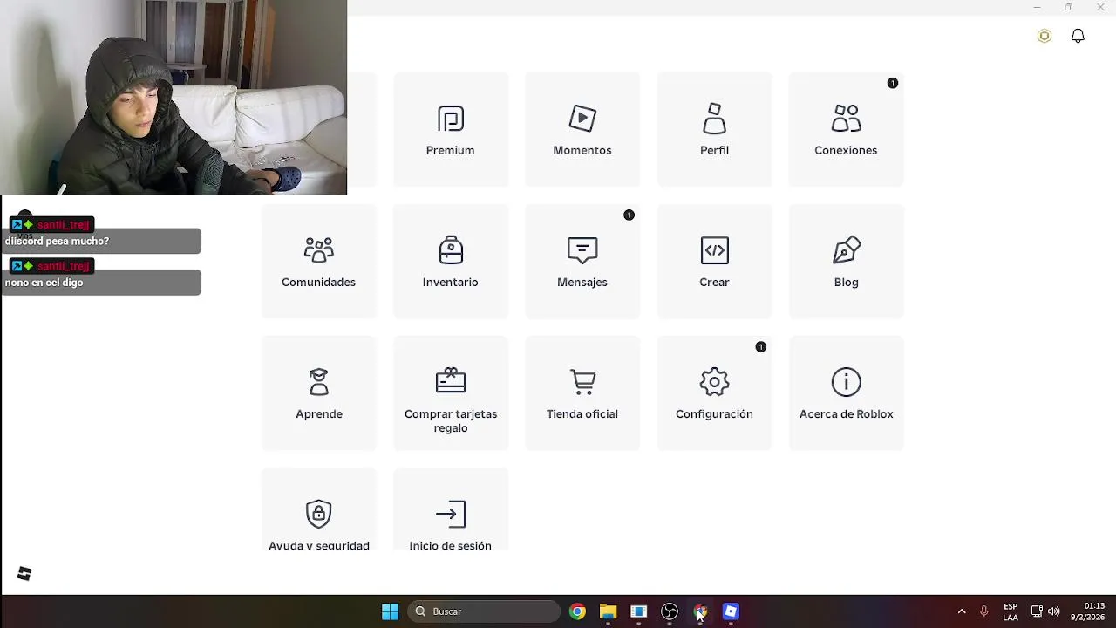Open OBS Studio from the taskbar

pyautogui.click(x=670, y=611)
